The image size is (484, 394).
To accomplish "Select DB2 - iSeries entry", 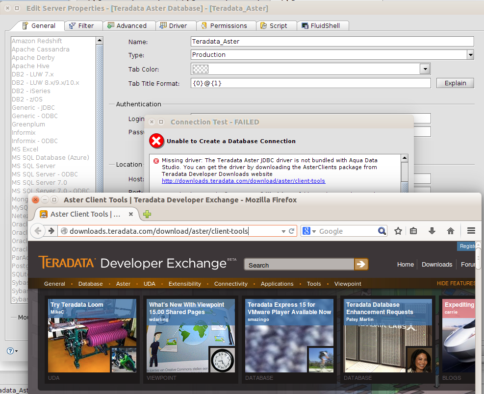I will [31, 91].
